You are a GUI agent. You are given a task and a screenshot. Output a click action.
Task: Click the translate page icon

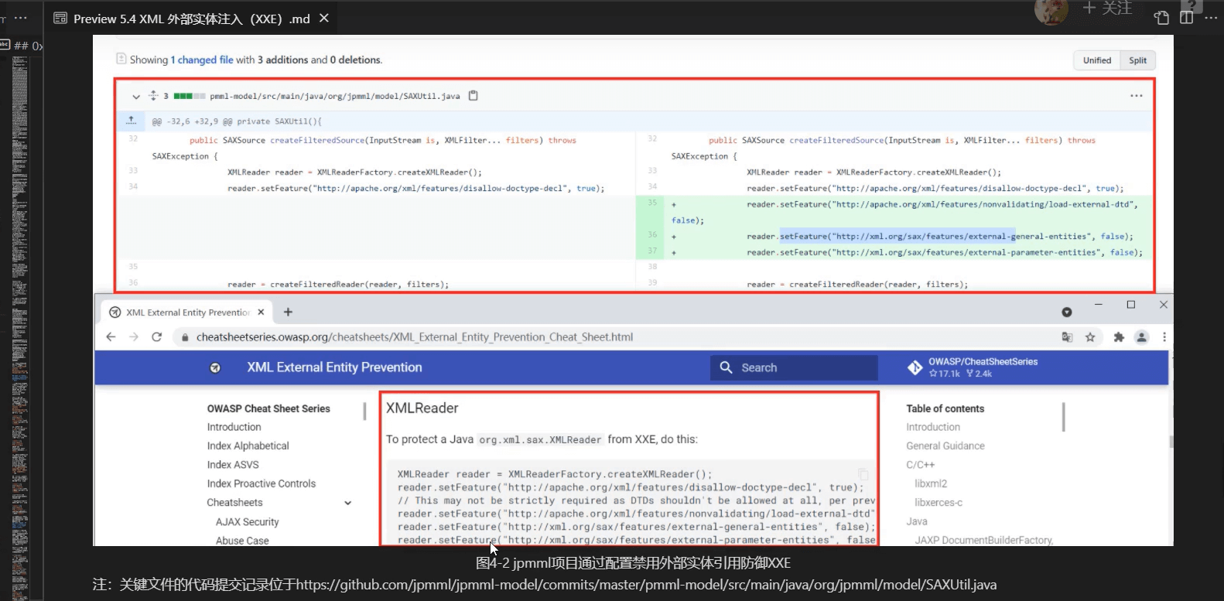coord(1067,336)
